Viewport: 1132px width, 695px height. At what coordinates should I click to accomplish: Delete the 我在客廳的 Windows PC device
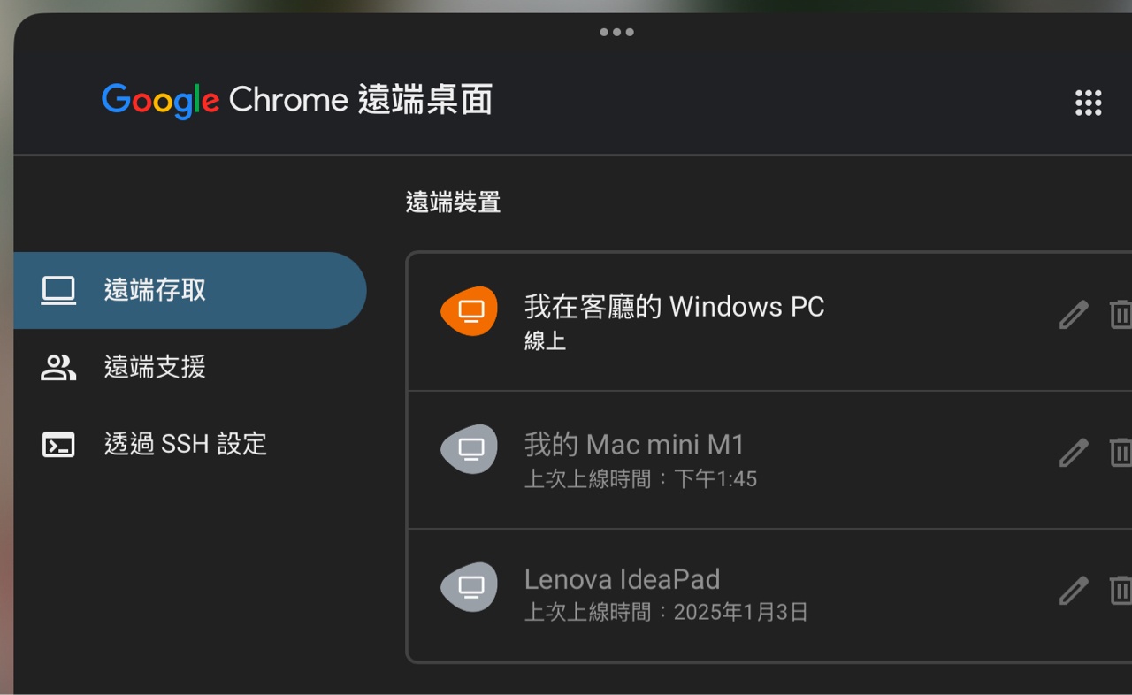[x=1120, y=314]
